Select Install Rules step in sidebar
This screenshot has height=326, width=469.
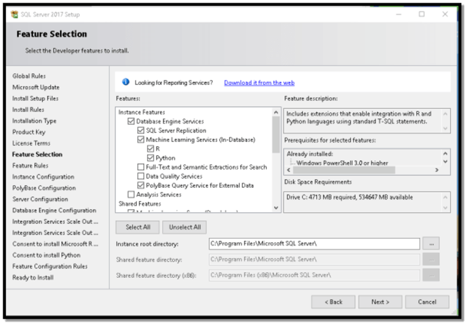click(x=28, y=109)
